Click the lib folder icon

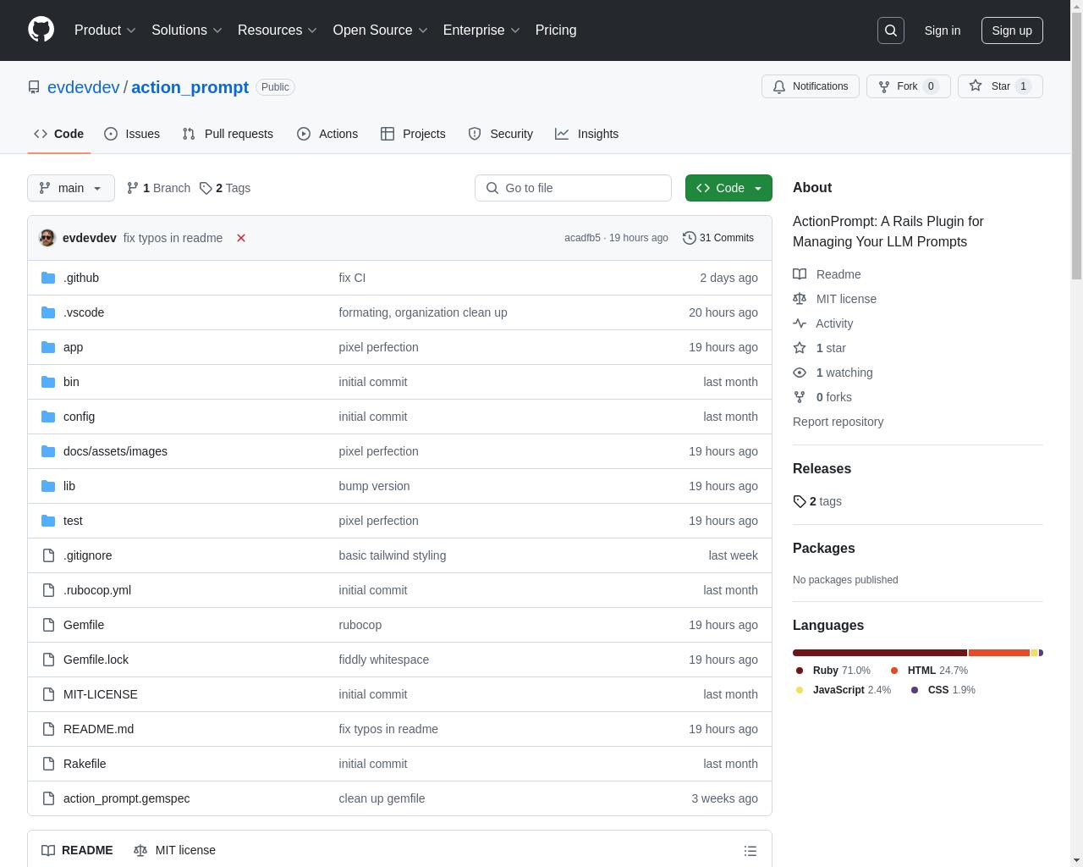48,486
